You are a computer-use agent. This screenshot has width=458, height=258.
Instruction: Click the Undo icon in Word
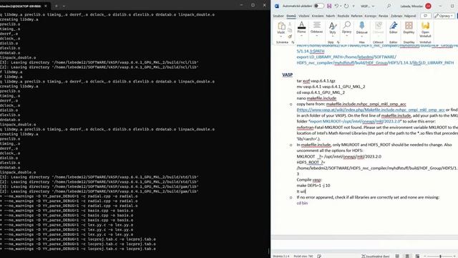click(x=336, y=6)
